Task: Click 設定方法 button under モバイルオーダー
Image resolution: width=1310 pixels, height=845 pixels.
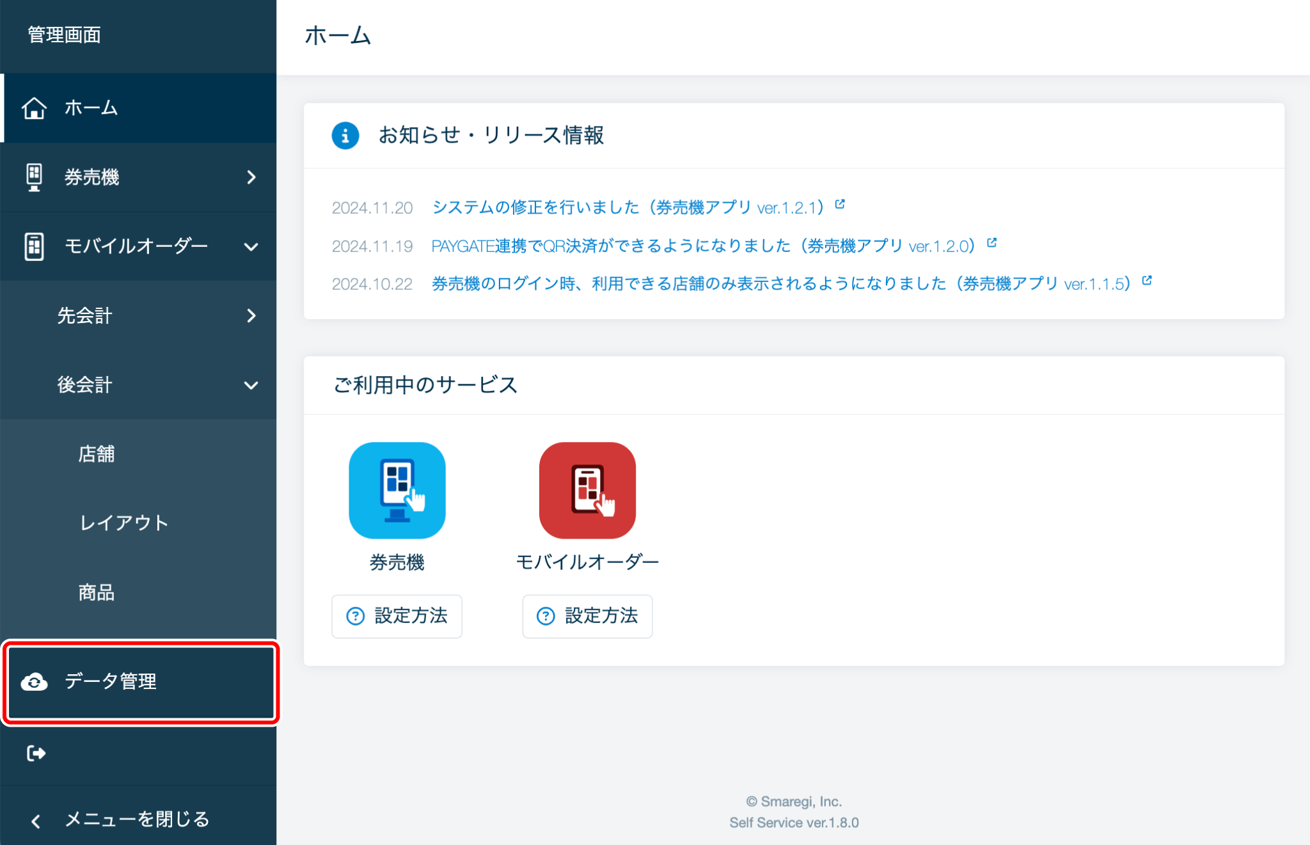Action: [x=587, y=616]
